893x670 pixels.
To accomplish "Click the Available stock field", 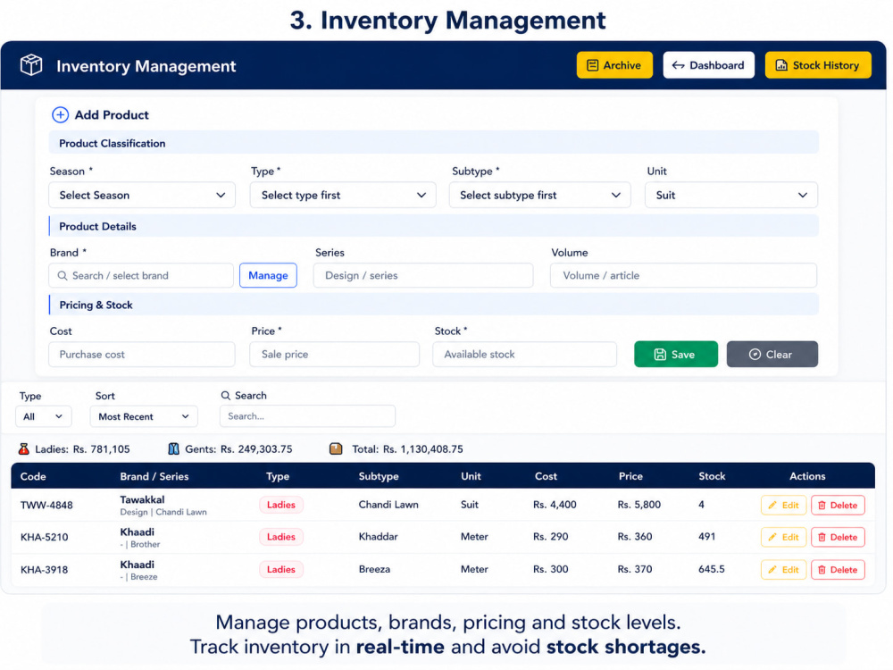I will tap(524, 355).
